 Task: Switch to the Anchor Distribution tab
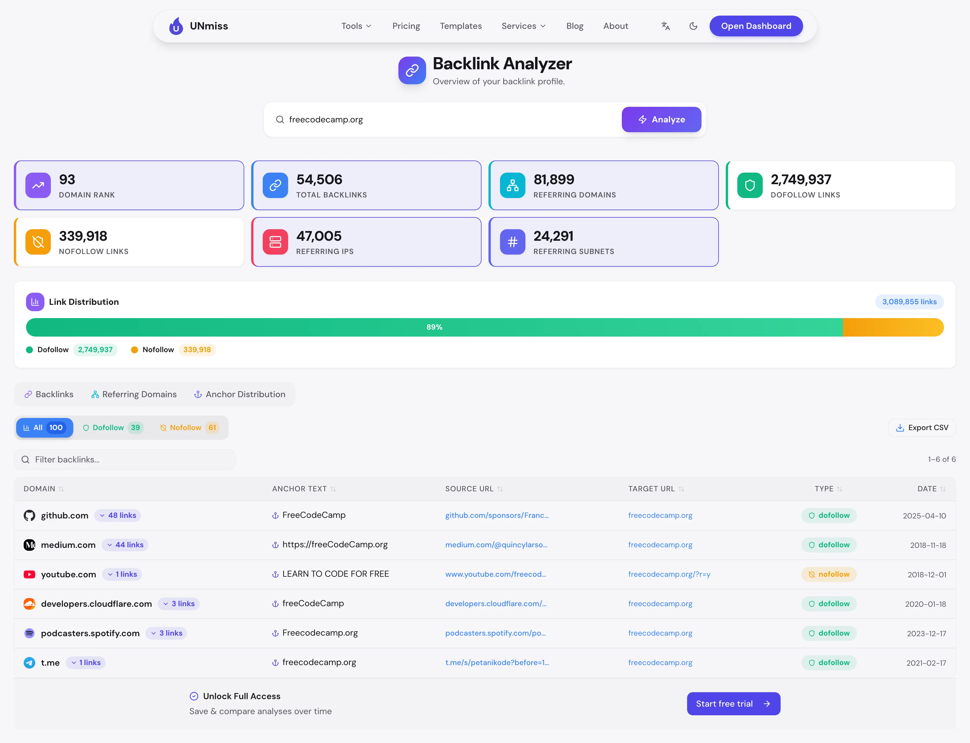click(240, 395)
